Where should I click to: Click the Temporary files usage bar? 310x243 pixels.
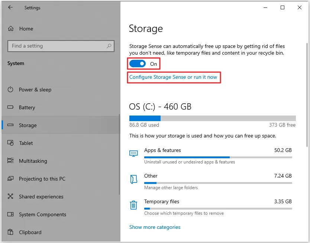click(x=218, y=208)
